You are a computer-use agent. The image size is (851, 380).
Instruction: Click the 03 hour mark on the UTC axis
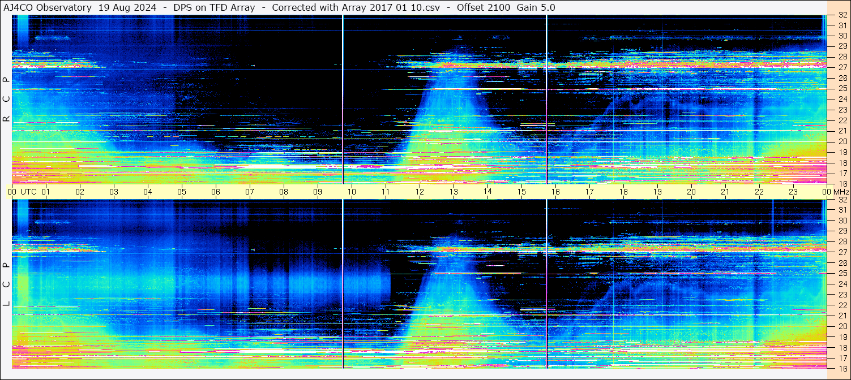[114, 192]
